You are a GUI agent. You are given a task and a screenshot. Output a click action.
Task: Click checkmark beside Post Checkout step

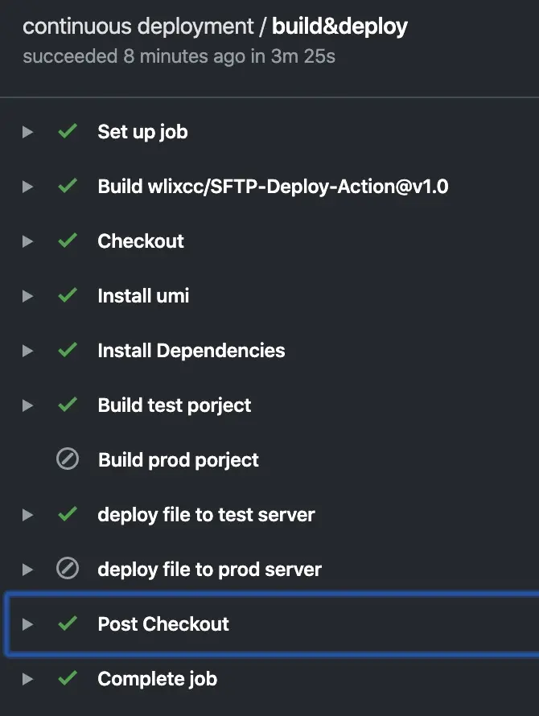68,623
